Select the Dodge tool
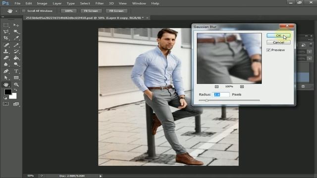 (x=16, y=64)
